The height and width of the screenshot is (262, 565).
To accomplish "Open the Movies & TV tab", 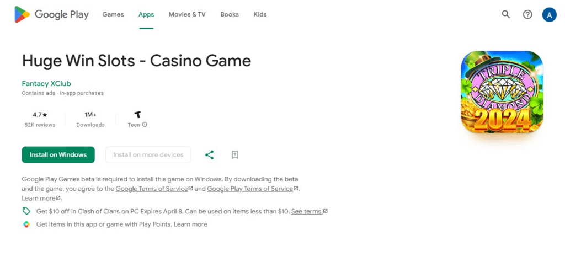I will (187, 14).
